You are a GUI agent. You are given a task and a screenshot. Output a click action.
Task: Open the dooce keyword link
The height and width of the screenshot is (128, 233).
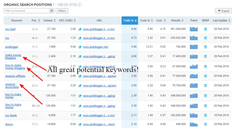pos(9,124)
